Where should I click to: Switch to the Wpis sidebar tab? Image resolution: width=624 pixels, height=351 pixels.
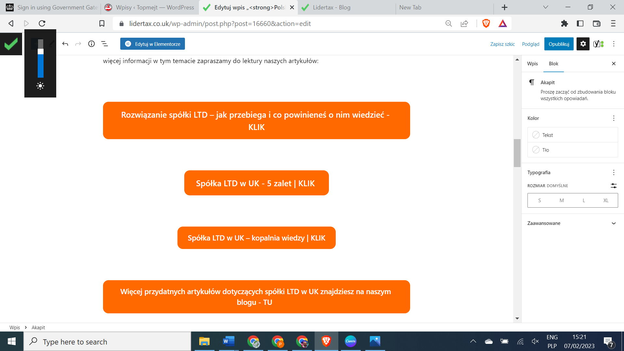coord(532,64)
